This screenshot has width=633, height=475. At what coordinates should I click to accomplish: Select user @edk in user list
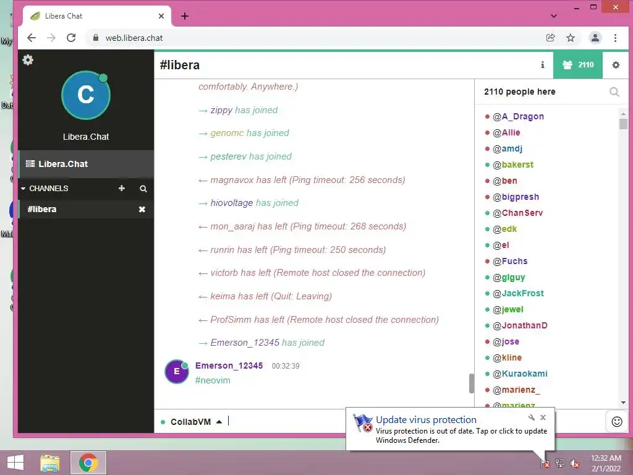coord(504,229)
